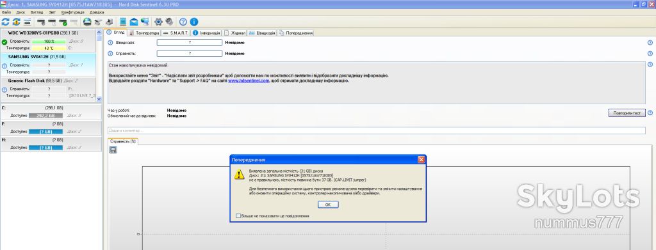Open the Файл menu
This screenshot has height=250, width=656.
(6, 13)
